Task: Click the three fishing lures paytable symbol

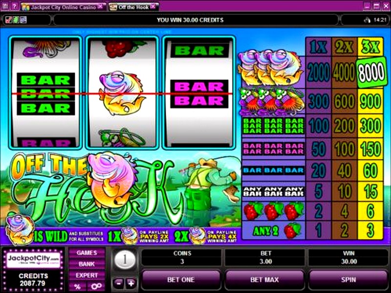Action: (x=272, y=102)
